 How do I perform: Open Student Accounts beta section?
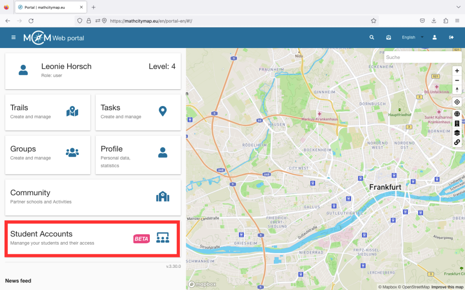tap(93, 238)
